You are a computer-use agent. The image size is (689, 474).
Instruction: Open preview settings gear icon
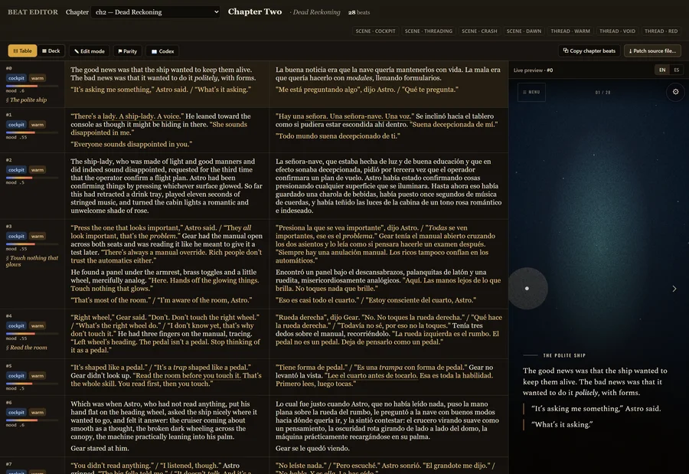(675, 92)
